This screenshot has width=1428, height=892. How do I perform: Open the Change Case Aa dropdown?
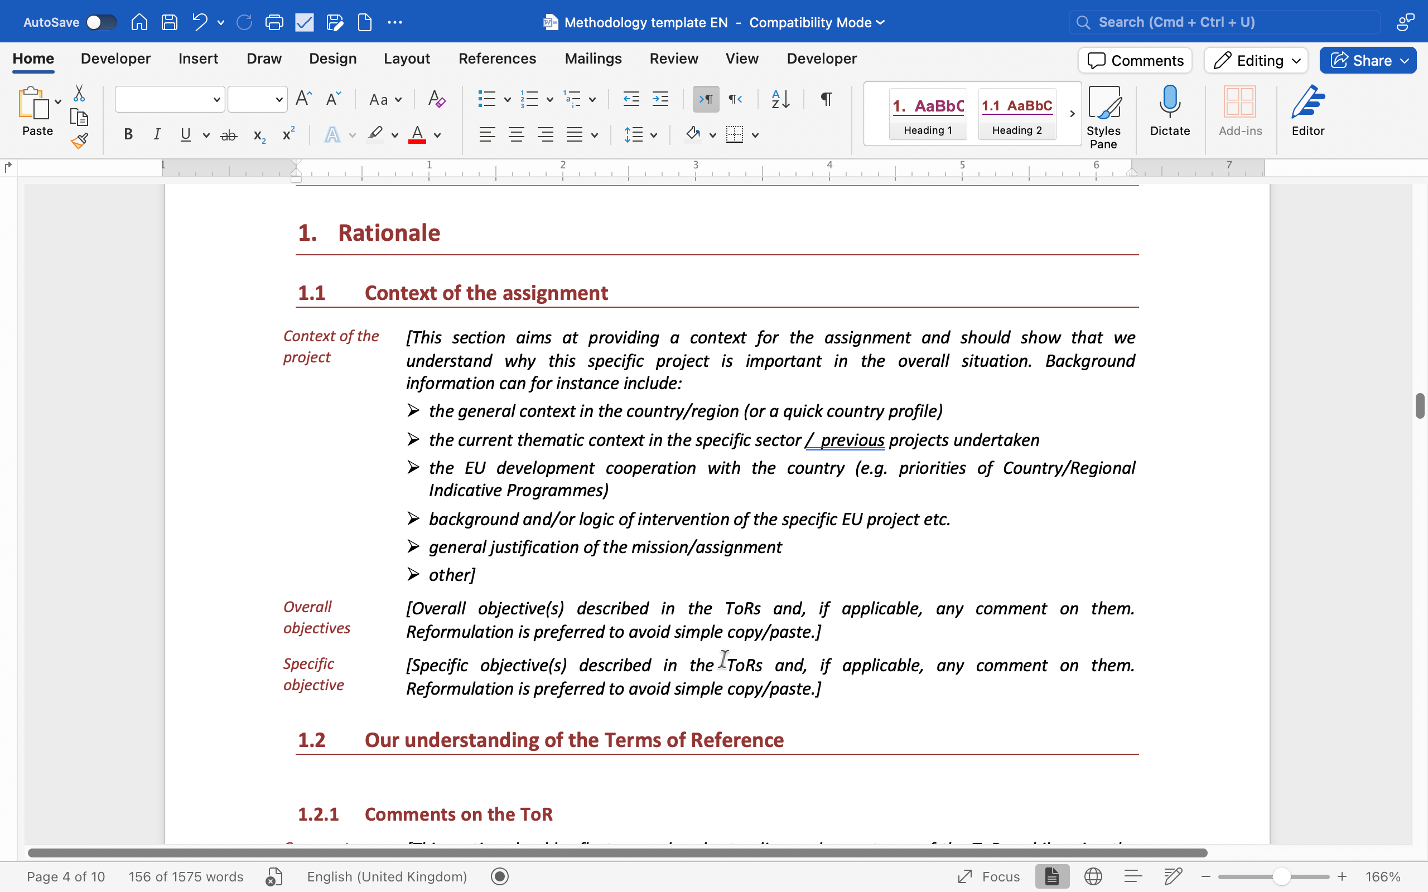coord(385,99)
